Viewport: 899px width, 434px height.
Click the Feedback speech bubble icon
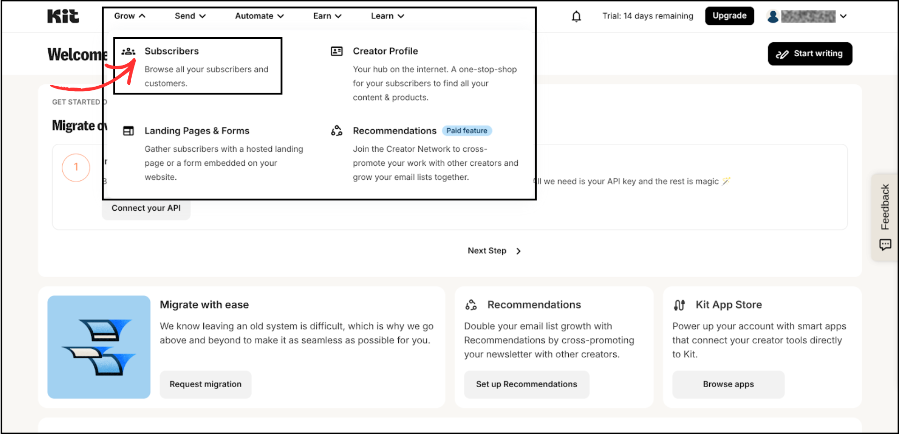[885, 244]
